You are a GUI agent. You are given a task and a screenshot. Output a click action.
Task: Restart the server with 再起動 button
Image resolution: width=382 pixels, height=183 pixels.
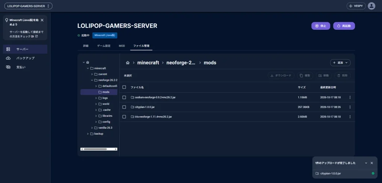(344, 26)
